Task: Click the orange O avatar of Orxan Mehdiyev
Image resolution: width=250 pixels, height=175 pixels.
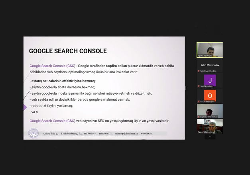Action: 210,95
